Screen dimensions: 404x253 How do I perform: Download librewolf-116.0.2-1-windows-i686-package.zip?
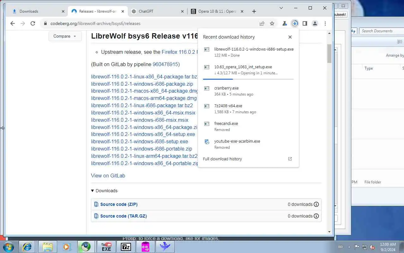[x=142, y=84]
